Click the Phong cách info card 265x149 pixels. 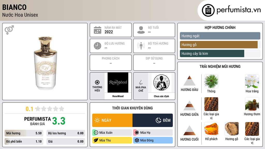pyautogui.click(x=111, y=63)
